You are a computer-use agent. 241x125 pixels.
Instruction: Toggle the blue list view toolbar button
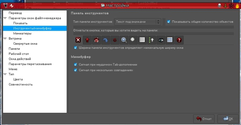[170, 40]
